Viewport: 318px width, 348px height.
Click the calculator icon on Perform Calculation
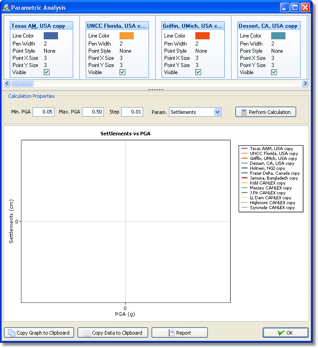point(244,112)
